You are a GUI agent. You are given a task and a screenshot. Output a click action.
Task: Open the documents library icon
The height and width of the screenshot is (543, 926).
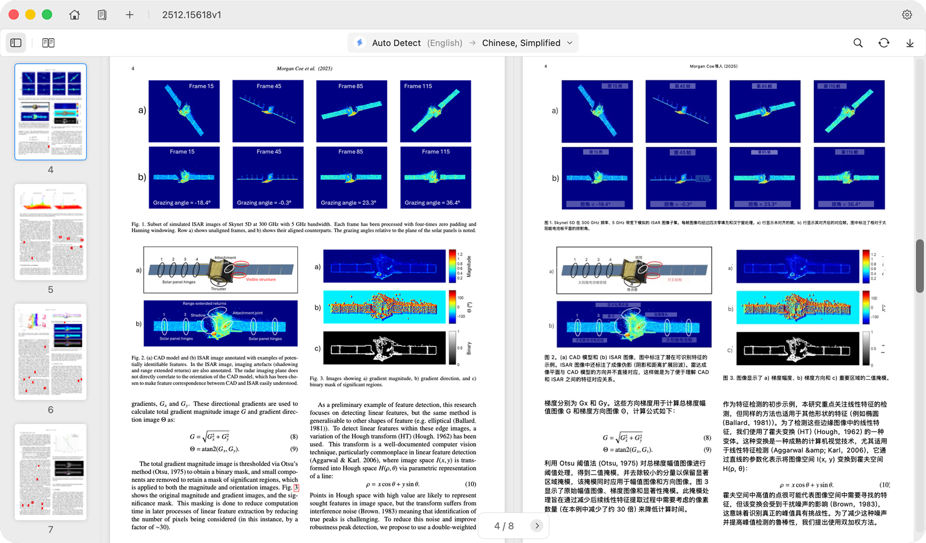pos(102,14)
